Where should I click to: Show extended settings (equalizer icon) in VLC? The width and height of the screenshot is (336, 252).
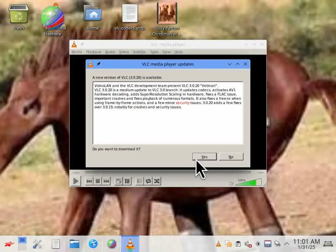pos(127,181)
